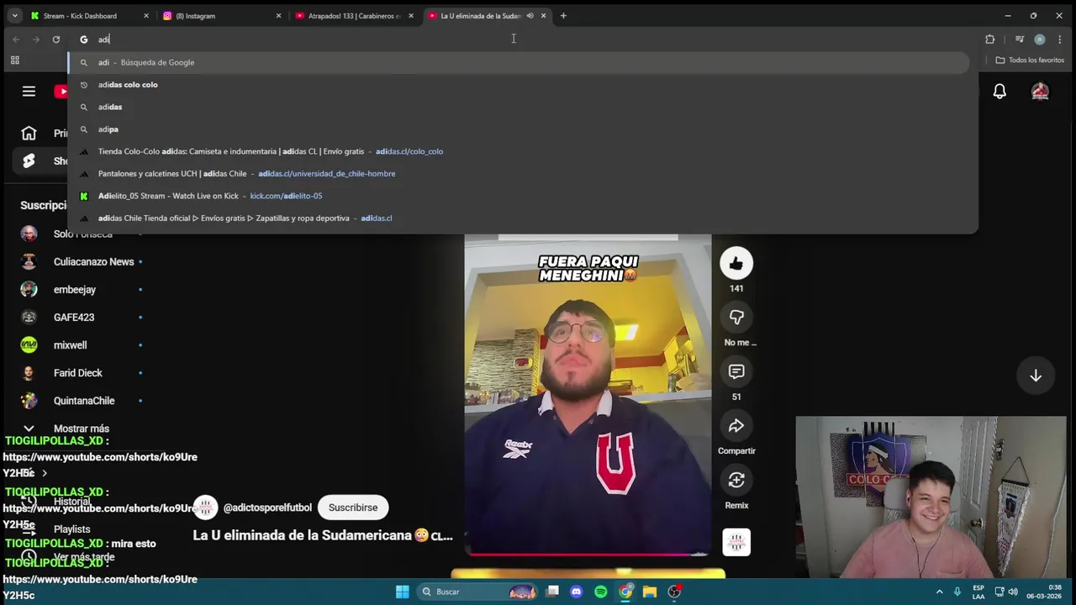Open Adielito_05 Stream Kick suggestion
This screenshot has height=605, width=1076.
[518, 196]
